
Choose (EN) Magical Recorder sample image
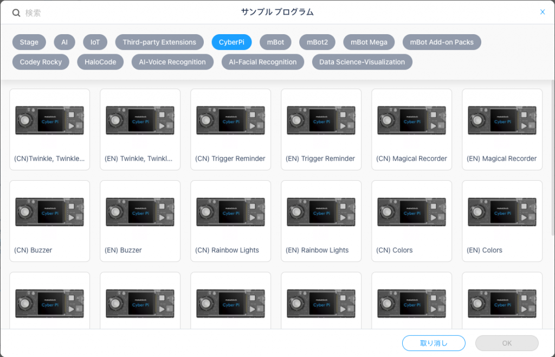[502, 120]
